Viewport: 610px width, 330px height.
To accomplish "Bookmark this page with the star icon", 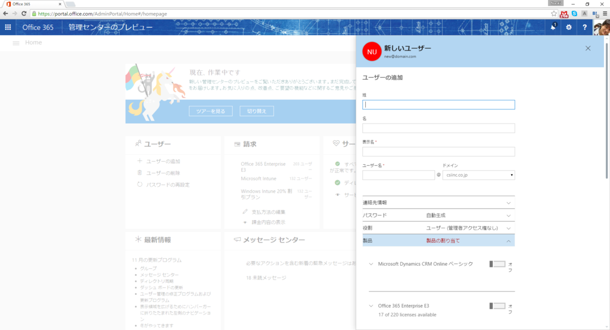I will click(553, 14).
